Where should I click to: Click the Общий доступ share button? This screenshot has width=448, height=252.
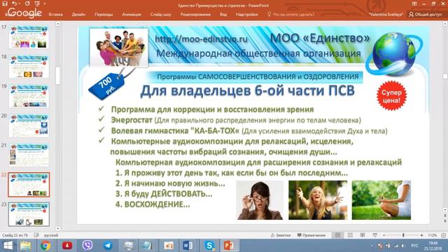point(426,14)
